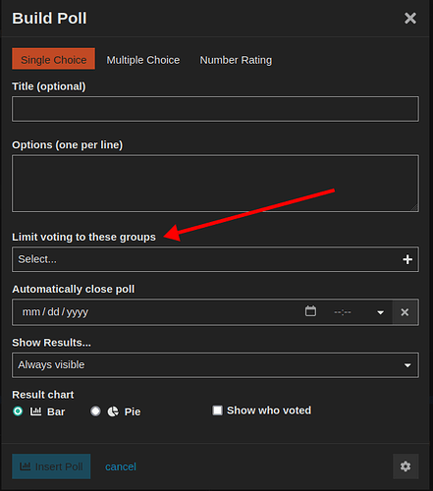Switch to Multiple Choice poll type
The width and height of the screenshot is (433, 491).
click(x=143, y=60)
